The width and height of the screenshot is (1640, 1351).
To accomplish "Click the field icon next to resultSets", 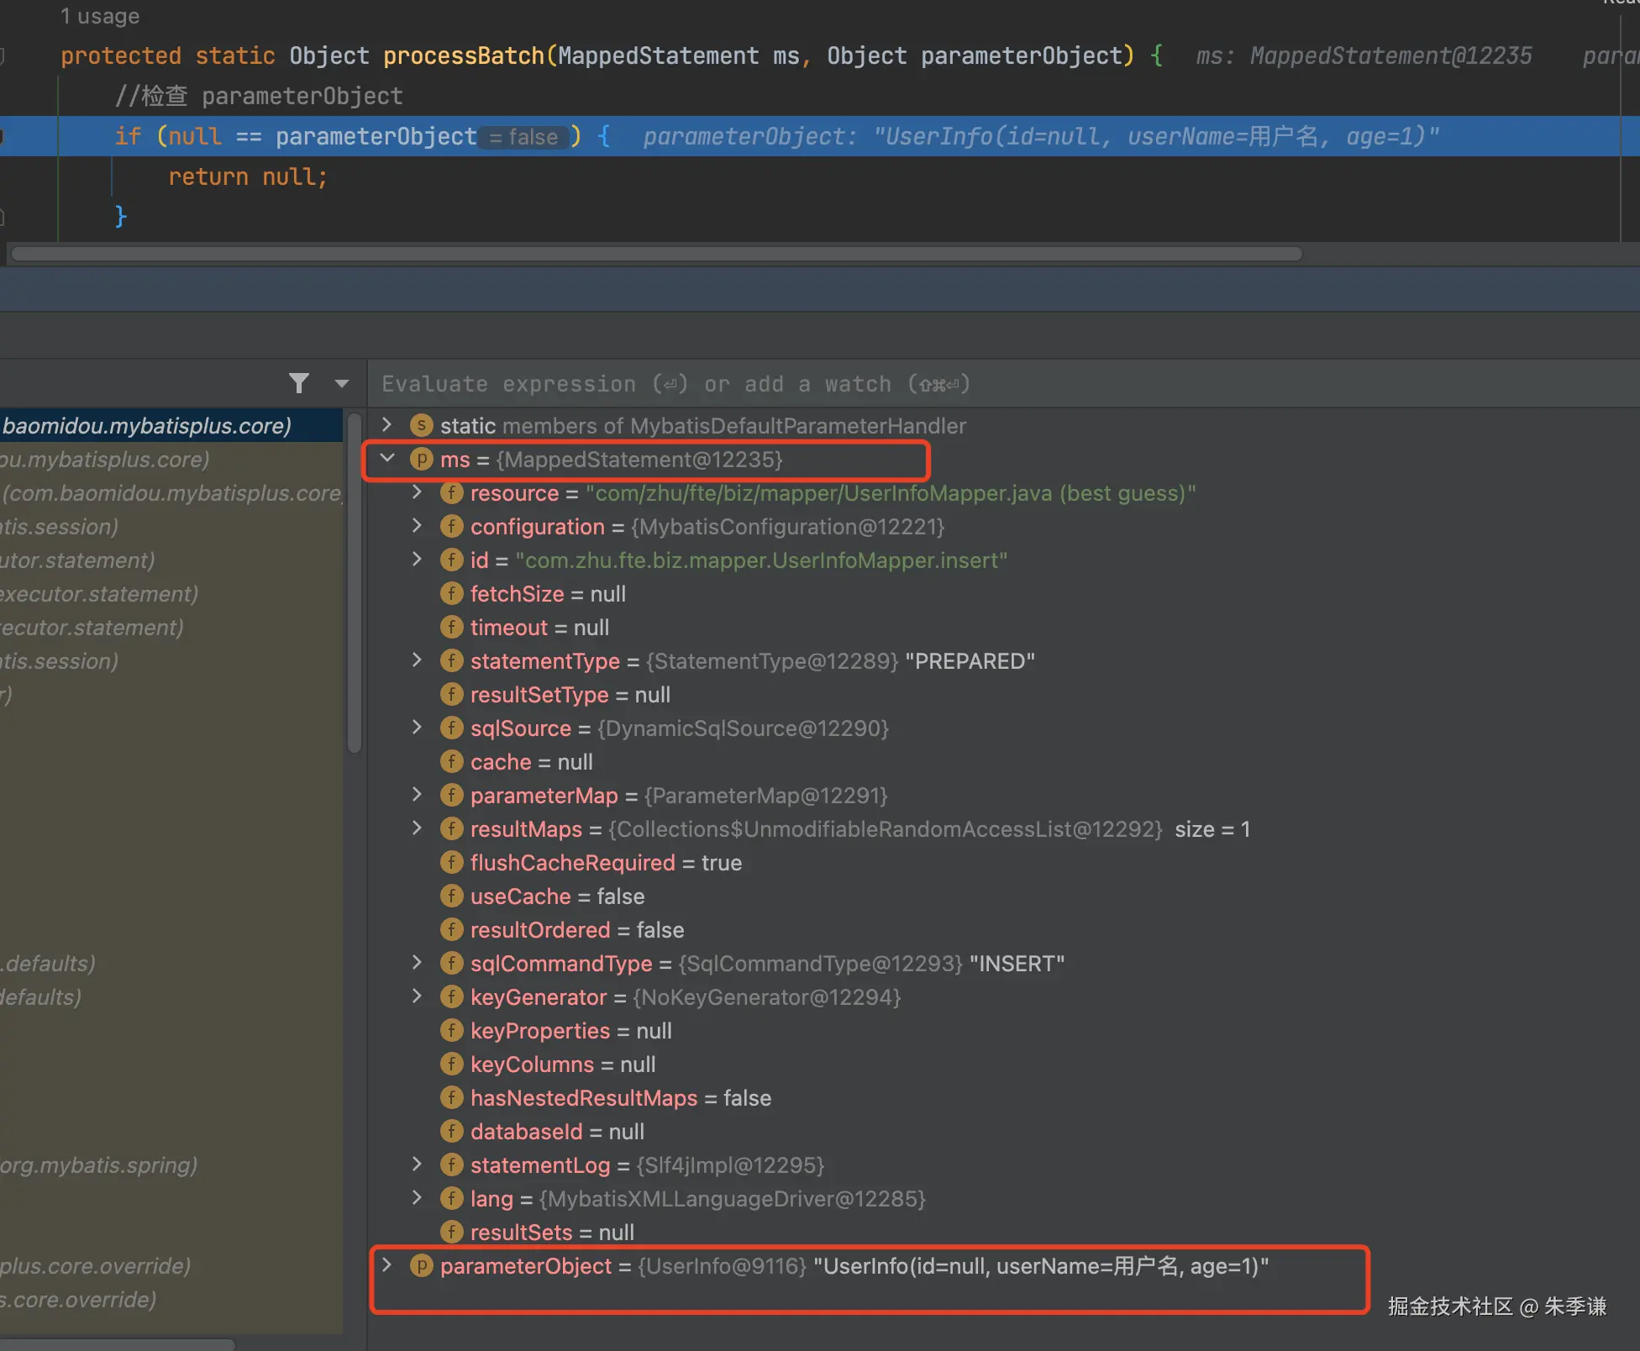I will (451, 1232).
